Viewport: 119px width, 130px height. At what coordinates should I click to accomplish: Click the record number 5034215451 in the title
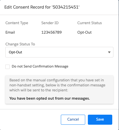(66, 7)
